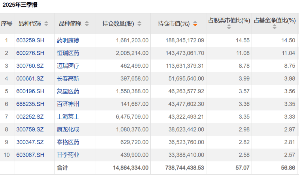Select row number 10 cell
The width and height of the screenshot is (299, 175).
pyautogui.click(x=7, y=155)
